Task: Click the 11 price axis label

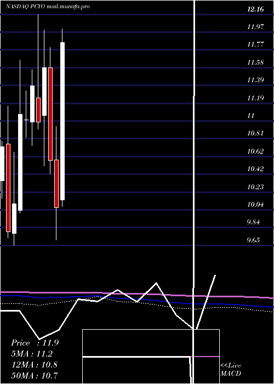Action: (251, 116)
